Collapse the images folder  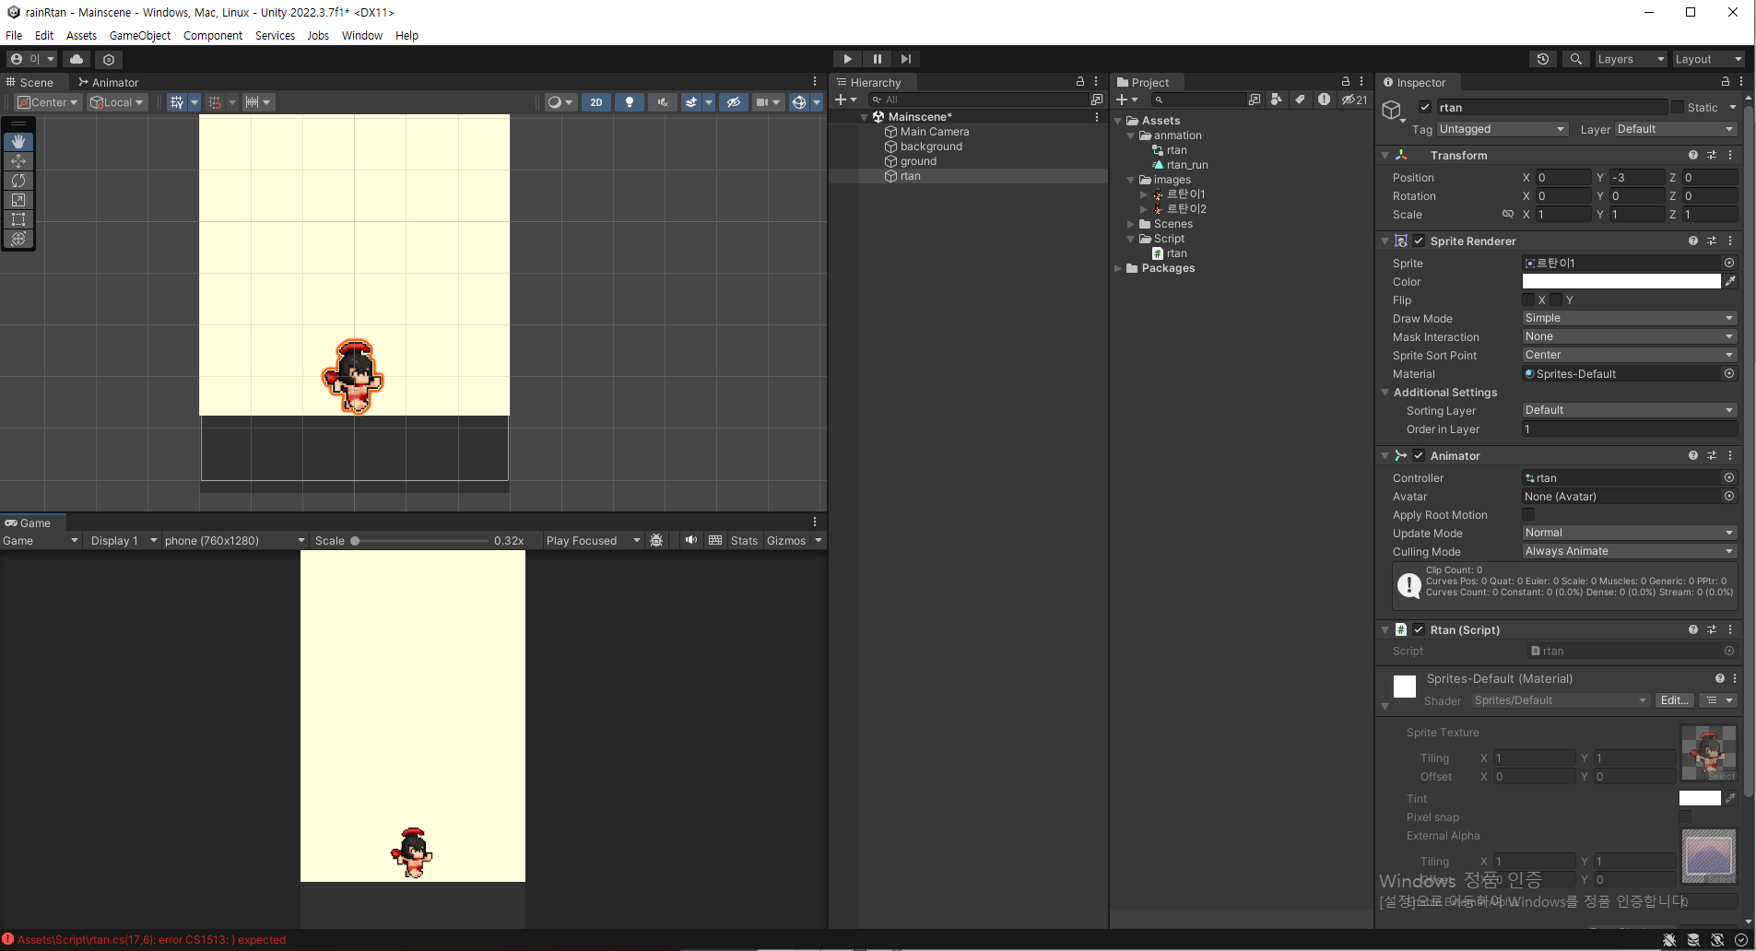(x=1131, y=181)
